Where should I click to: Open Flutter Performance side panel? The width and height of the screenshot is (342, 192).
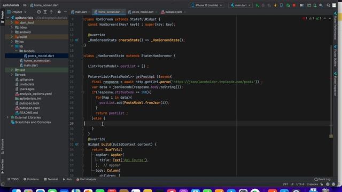pos(335,26)
